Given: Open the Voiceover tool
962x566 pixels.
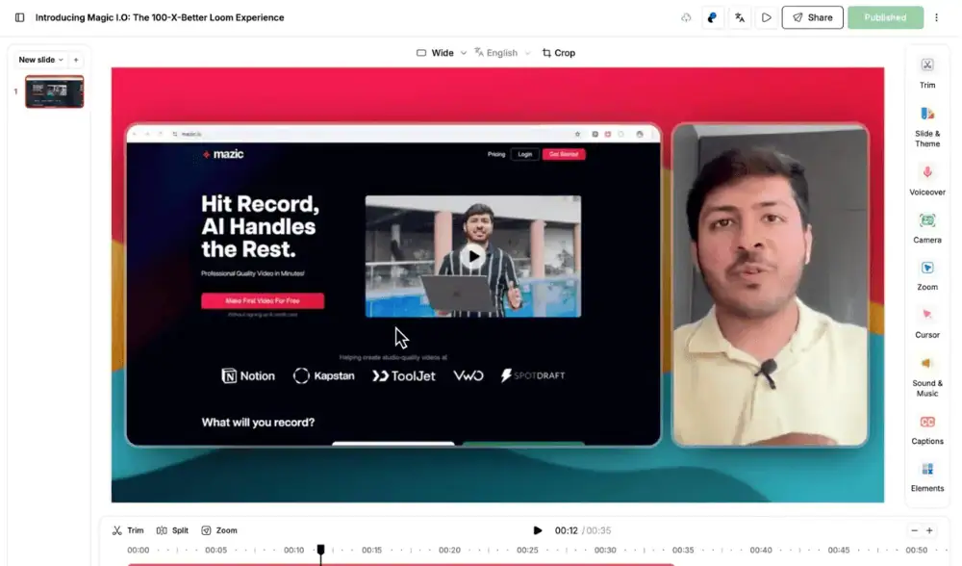Looking at the screenshot, I should click(927, 178).
